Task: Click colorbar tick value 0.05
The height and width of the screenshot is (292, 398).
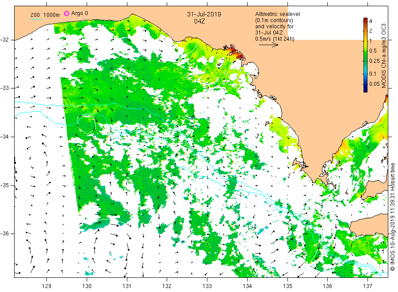Action: coord(375,84)
